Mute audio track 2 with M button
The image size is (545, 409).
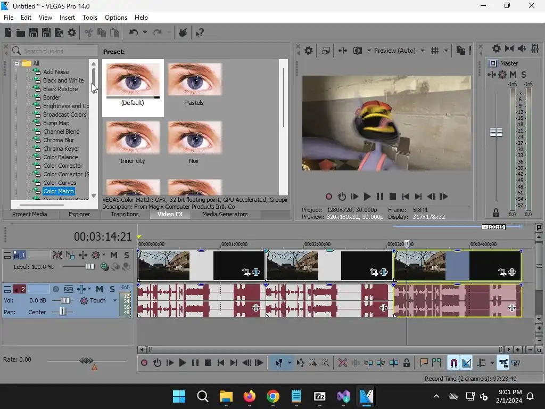coord(100,289)
